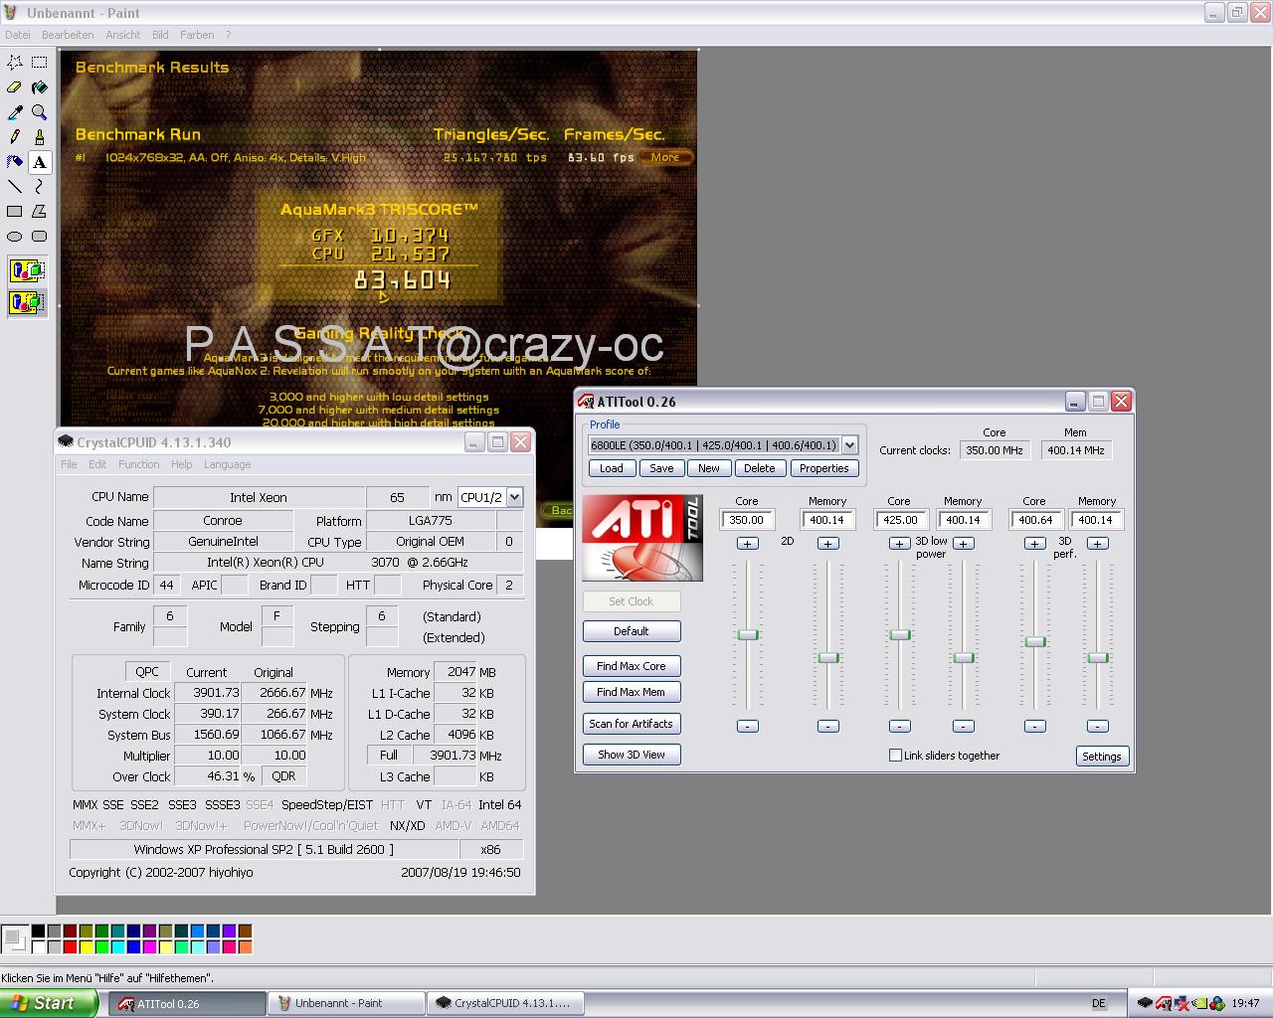Click the ATI Tool logo image

click(642, 538)
